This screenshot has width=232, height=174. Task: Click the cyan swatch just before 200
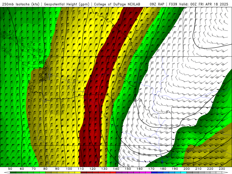pos(184,173)
